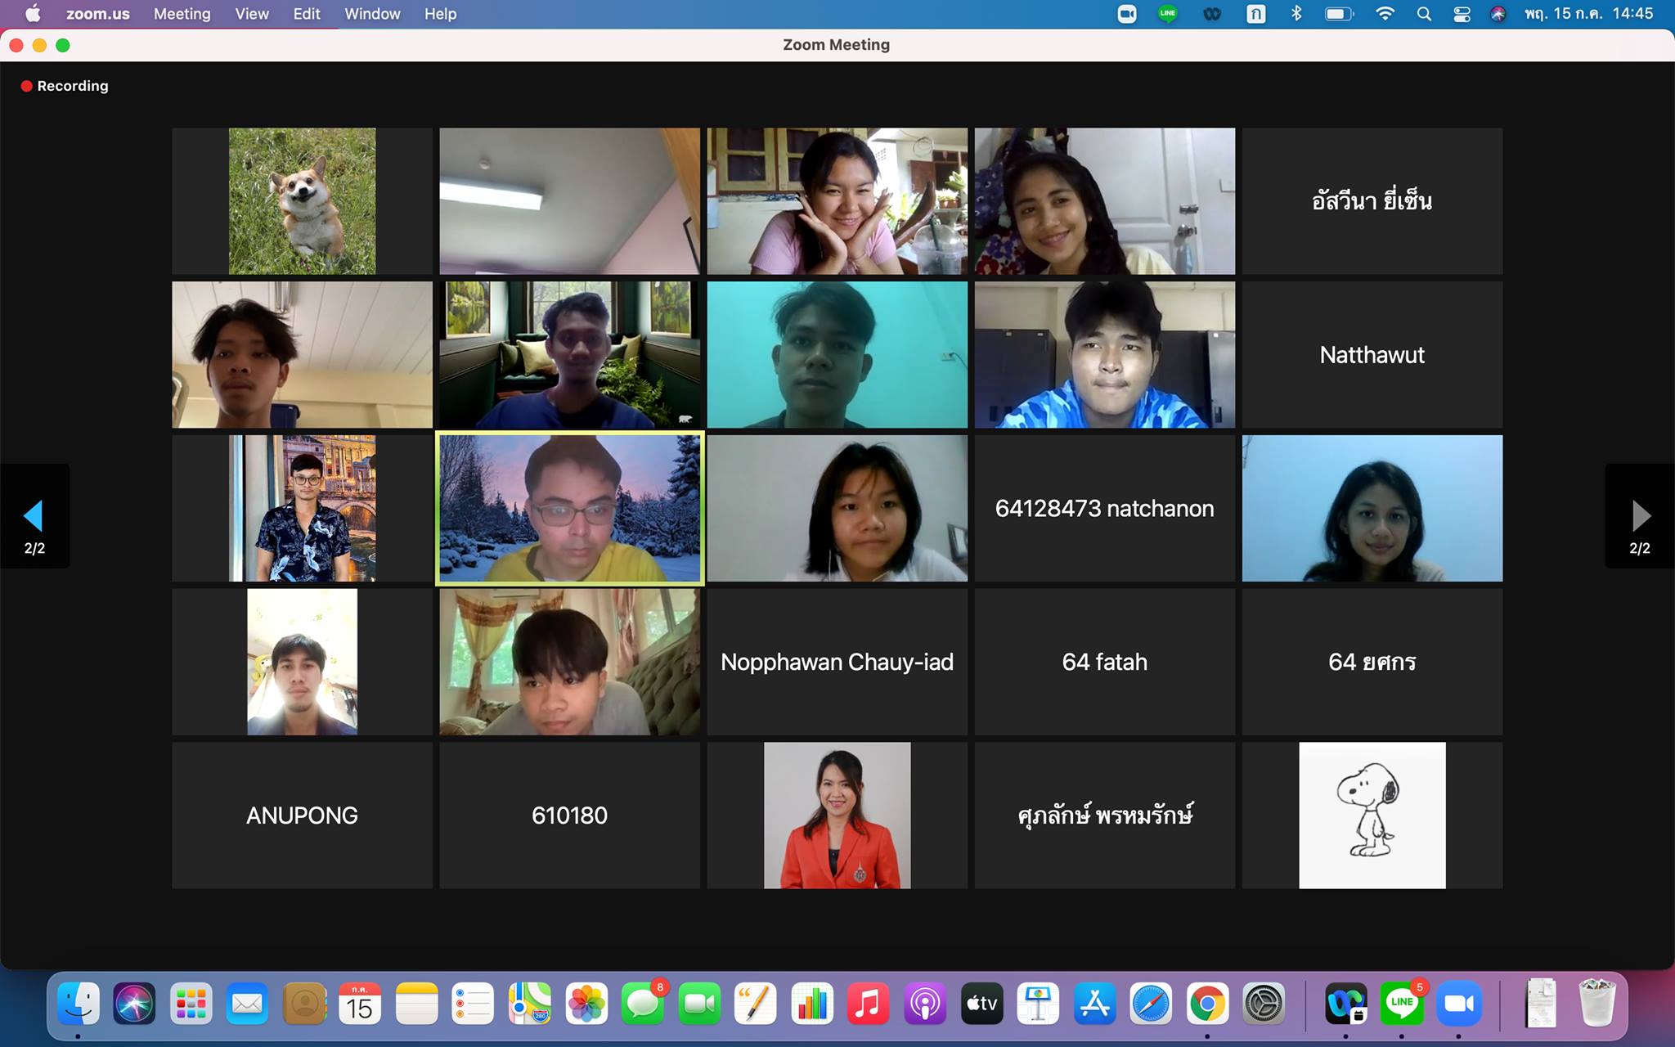Open Control Center in menu bar
The height and width of the screenshot is (1047, 1675).
(x=1462, y=14)
